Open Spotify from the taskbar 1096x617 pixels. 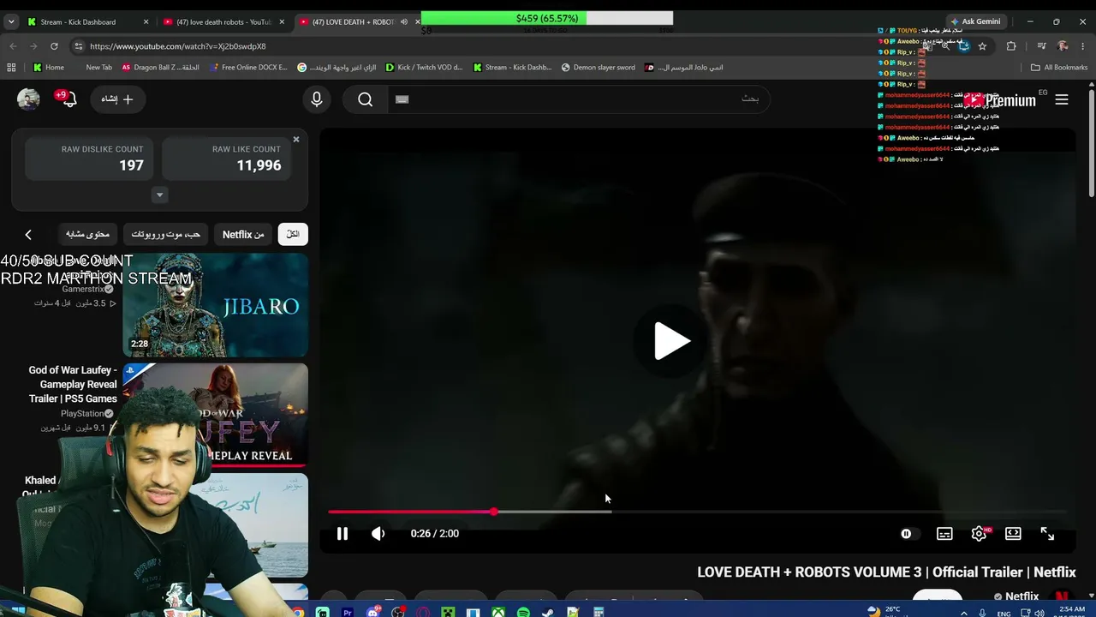point(523,613)
